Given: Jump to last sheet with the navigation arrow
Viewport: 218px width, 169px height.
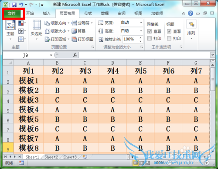Looking at the screenshot, I should 20,157.
